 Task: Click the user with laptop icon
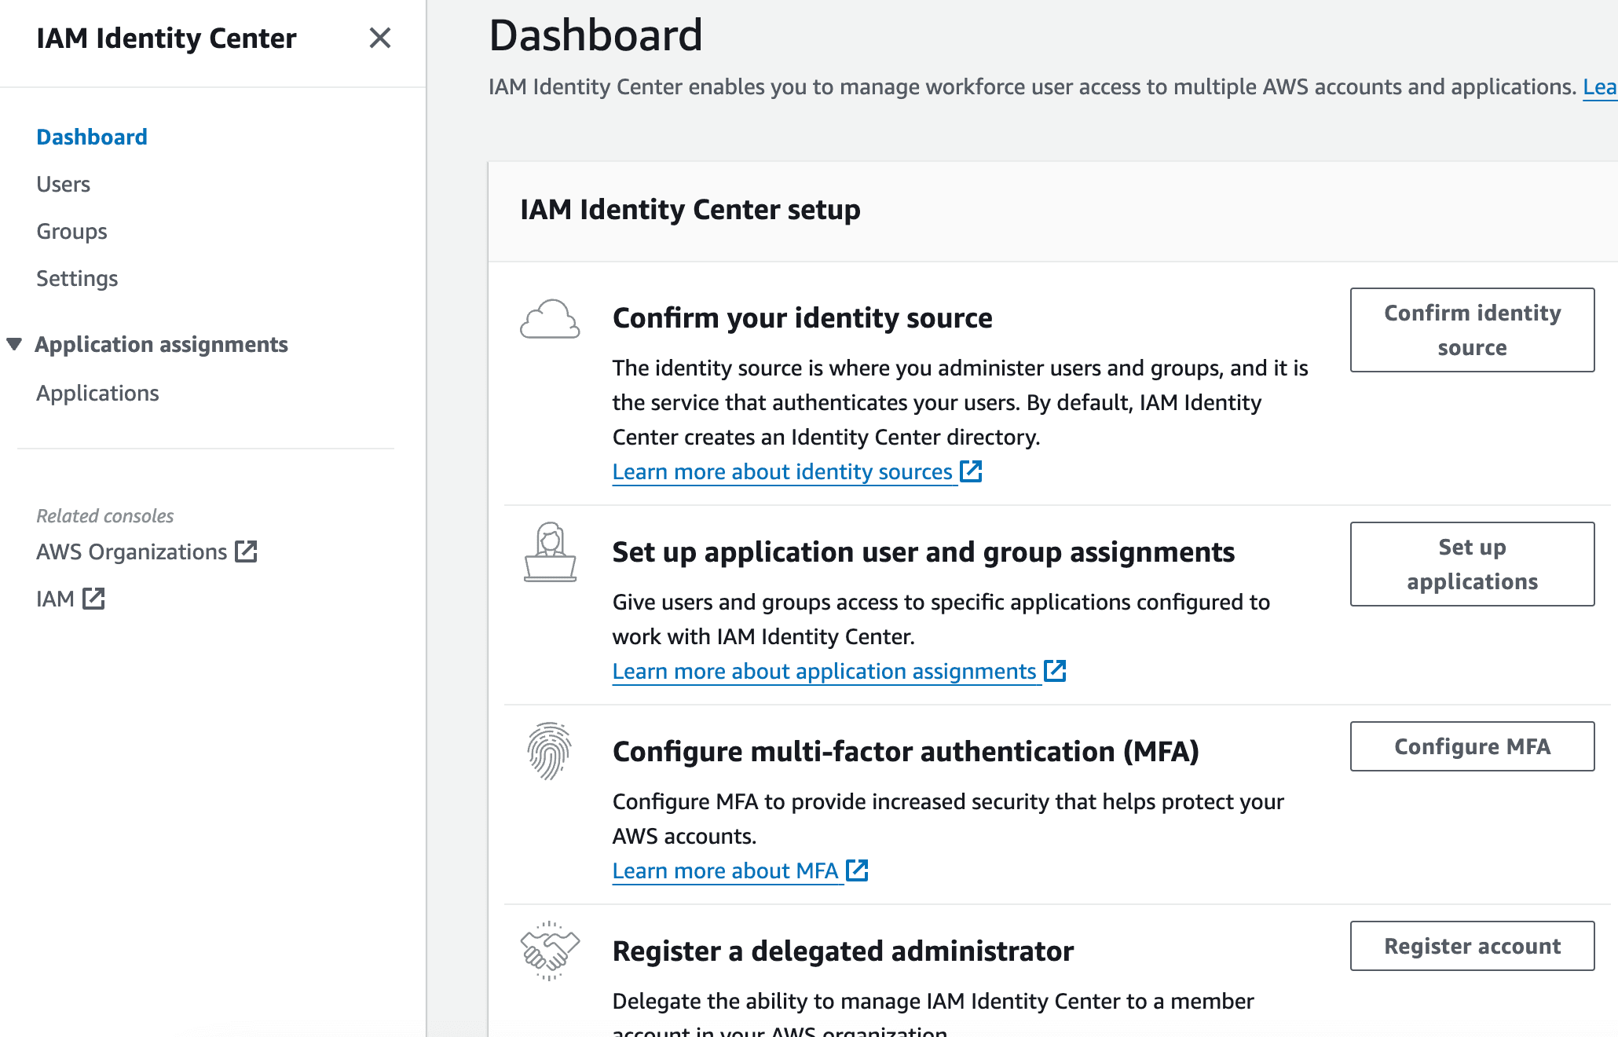point(550,552)
